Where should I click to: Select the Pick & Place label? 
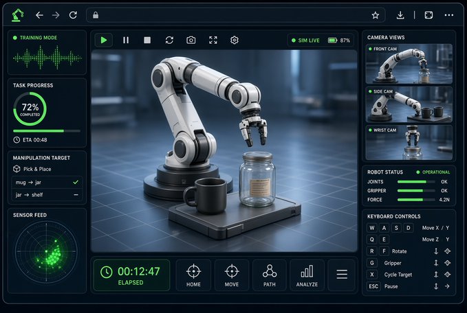pyautogui.click(x=37, y=169)
